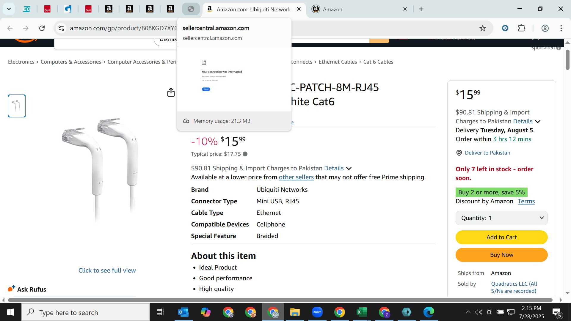The height and width of the screenshot is (321, 571).
Task: View site information icon in address bar
Action: [61, 28]
